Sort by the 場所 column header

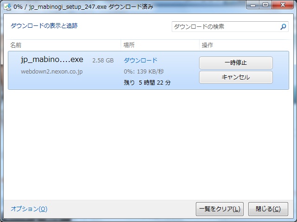129,45
